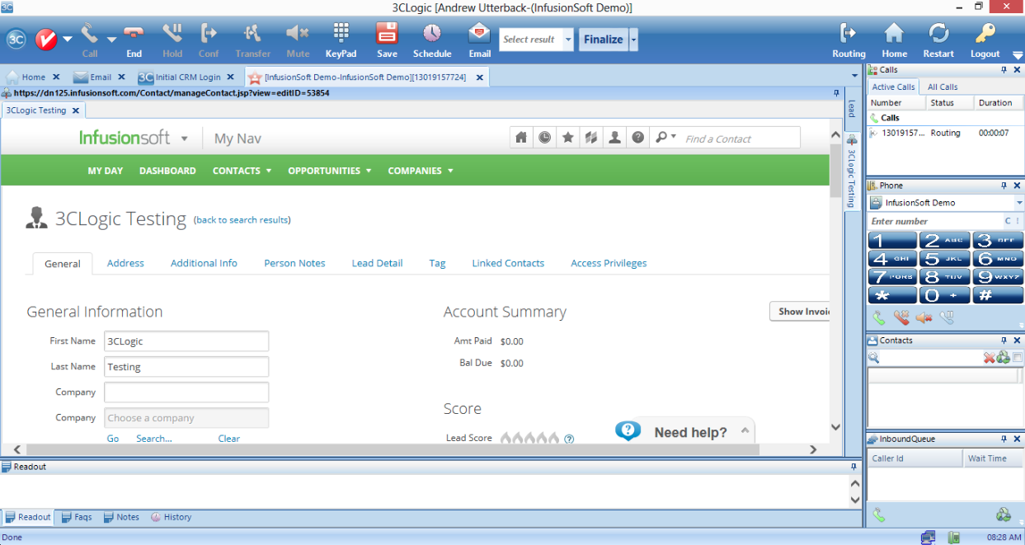Expand the Companies navigation menu
Screen dimensions: 1025x545
421,171
